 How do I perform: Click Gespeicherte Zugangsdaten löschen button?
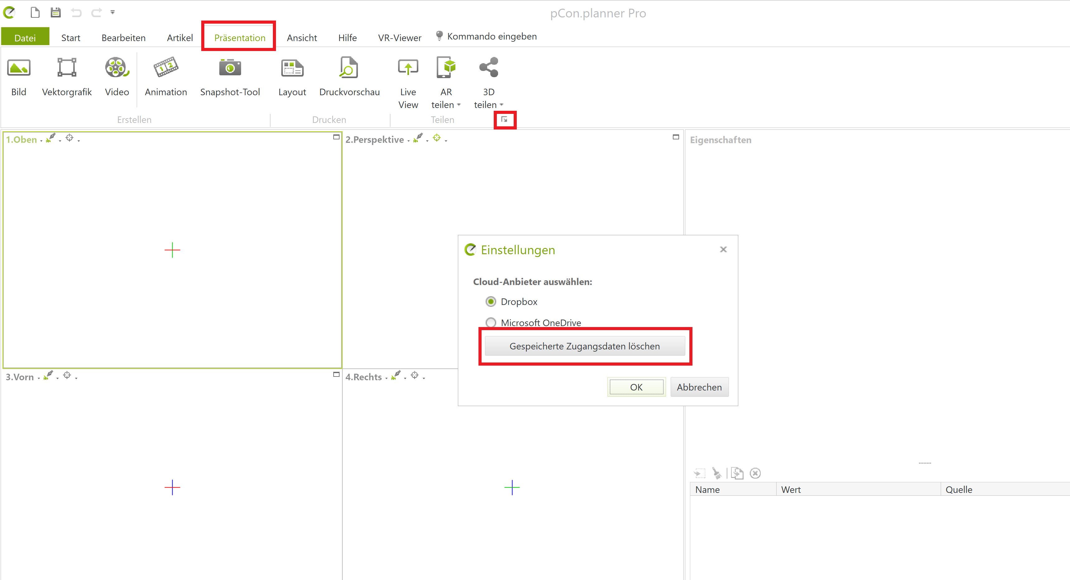[x=584, y=346]
